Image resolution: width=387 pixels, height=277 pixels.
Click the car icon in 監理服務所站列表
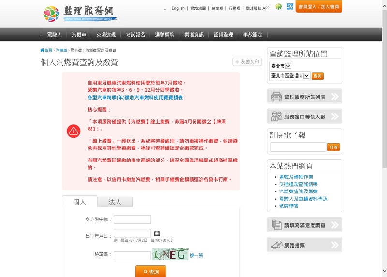click(x=276, y=97)
